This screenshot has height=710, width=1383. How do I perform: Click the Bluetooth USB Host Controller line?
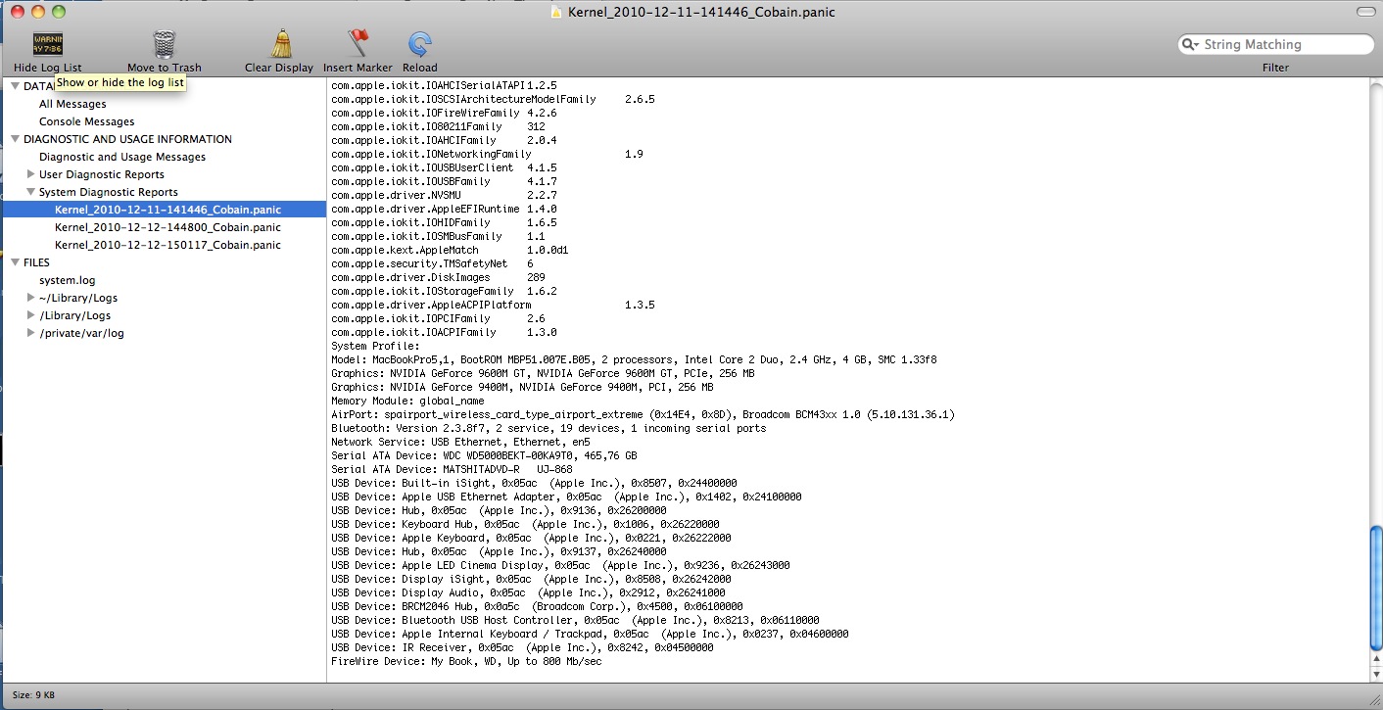click(575, 620)
